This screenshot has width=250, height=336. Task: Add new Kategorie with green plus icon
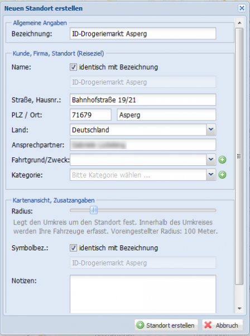click(222, 175)
